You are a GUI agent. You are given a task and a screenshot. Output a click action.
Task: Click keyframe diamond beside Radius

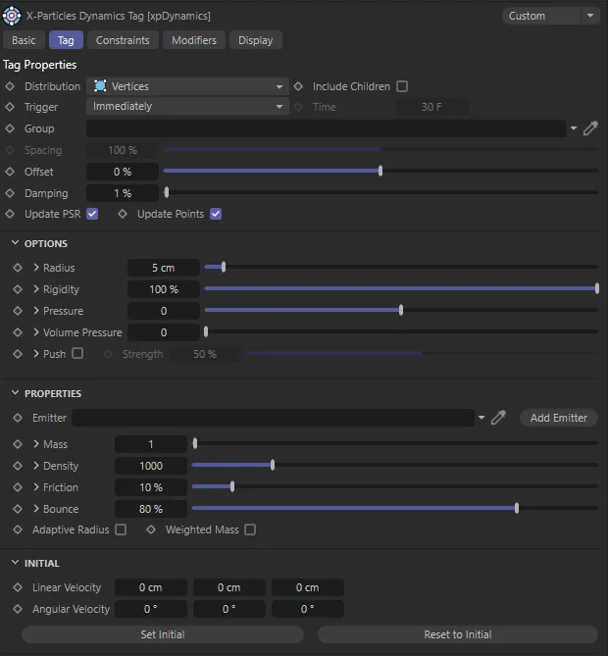[18, 268]
